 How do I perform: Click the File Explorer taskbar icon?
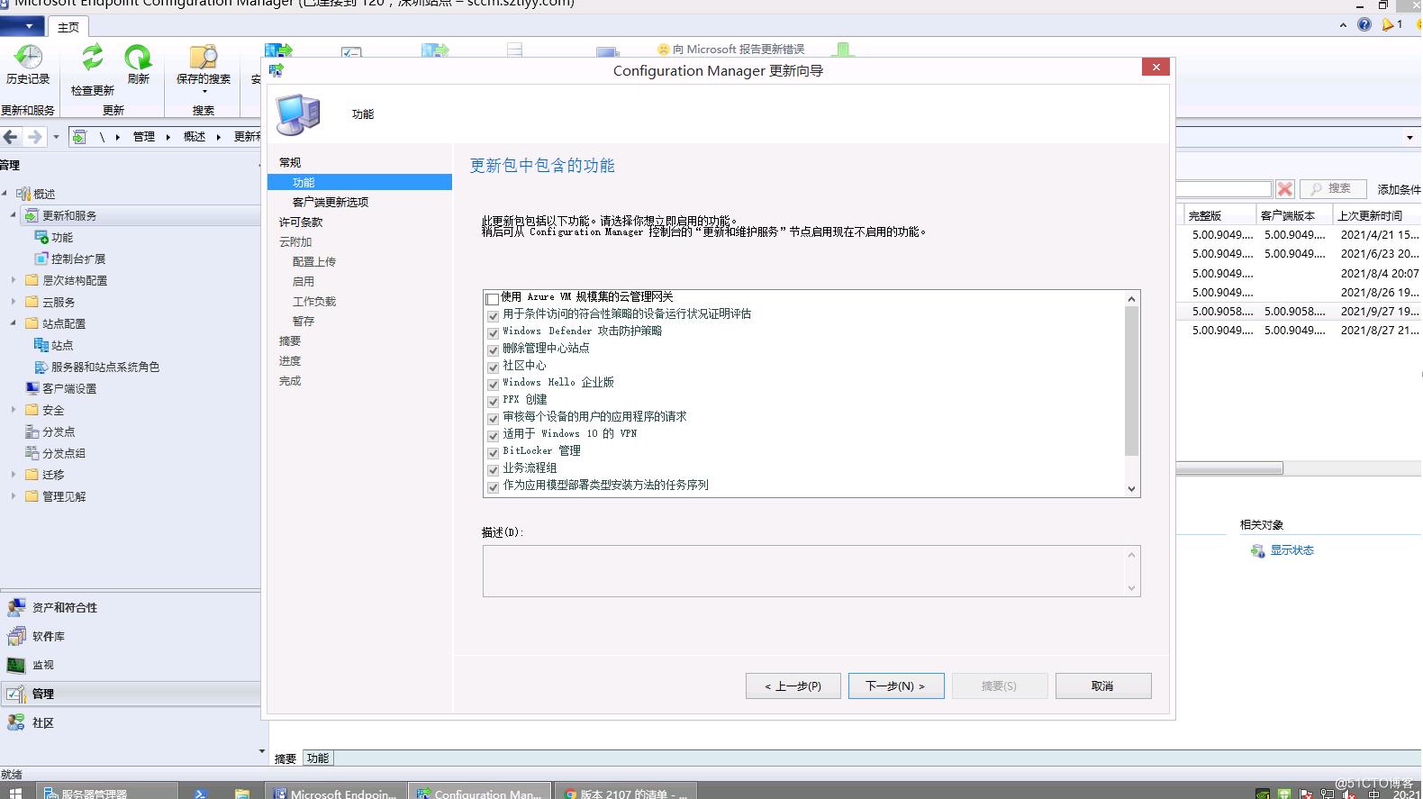click(x=241, y=794)
